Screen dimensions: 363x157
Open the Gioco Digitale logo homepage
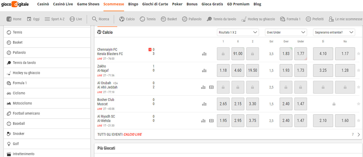(x=16, y=4)
